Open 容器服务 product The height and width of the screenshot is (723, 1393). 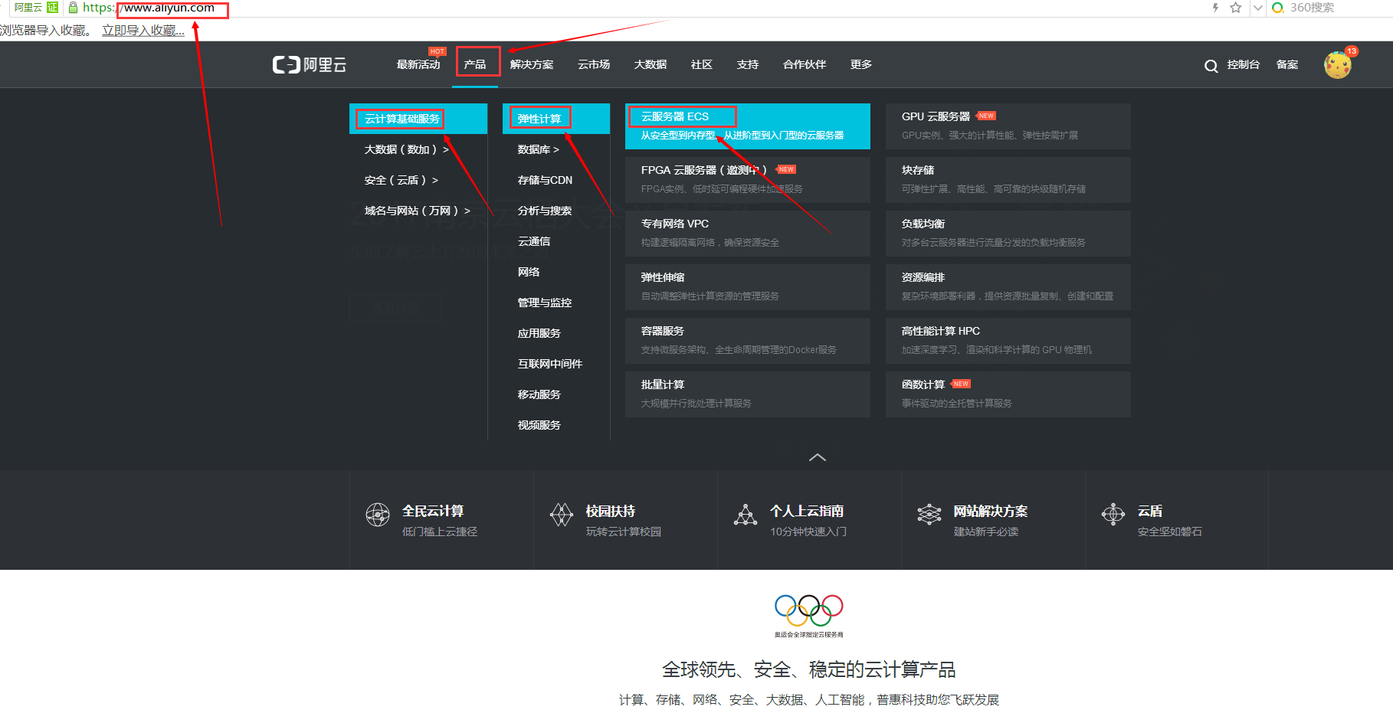748,341
